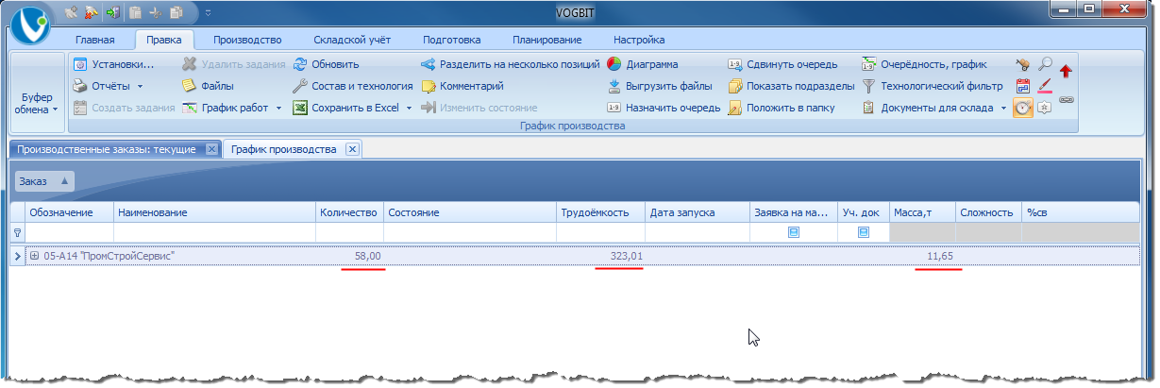Sort by the Сложность column header
Screen dimensions: 1160x388
pyautogui.click(x=987, y=212)
